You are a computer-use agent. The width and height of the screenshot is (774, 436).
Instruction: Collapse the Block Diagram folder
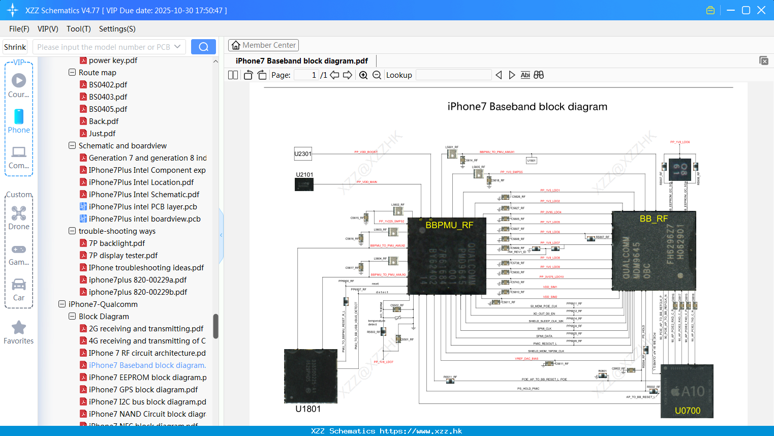pyautogui.click(x=72, y=317)
